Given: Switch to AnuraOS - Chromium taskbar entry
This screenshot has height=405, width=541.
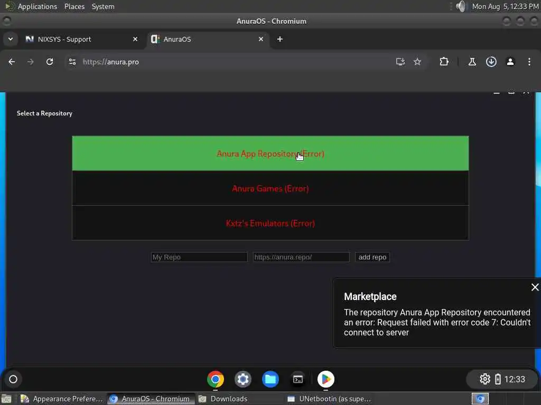Looking at the screenshot, I should point(150,399).
